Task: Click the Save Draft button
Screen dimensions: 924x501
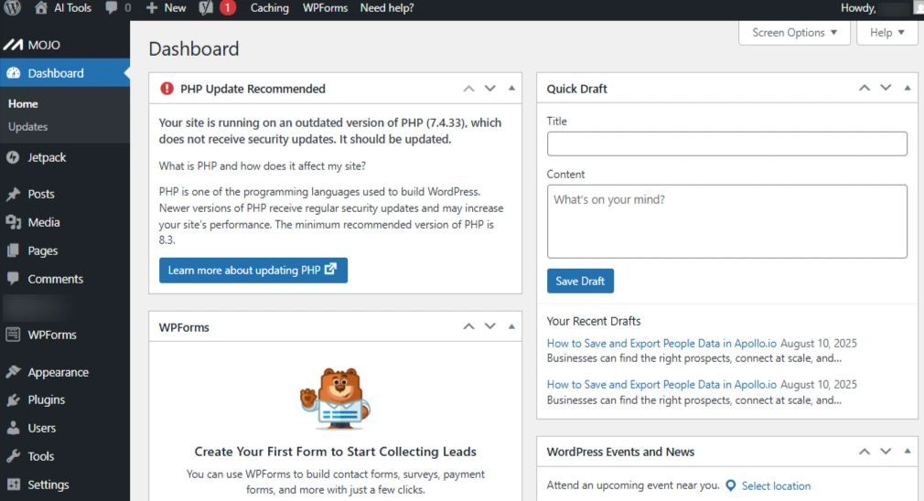Action: click(580, 281)
